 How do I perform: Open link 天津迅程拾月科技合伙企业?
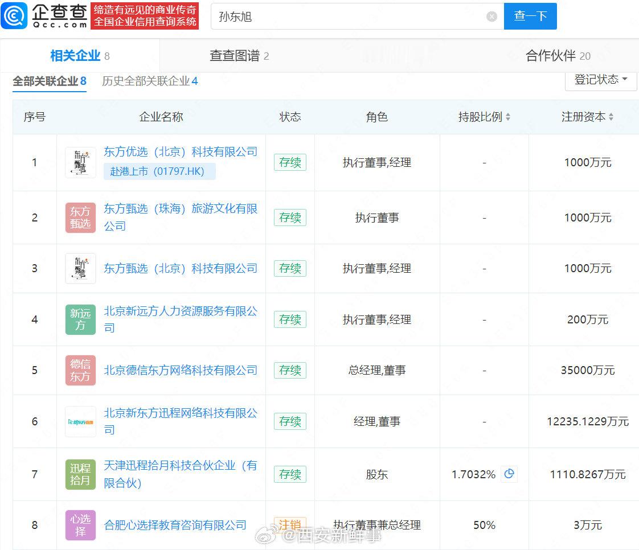181,474
